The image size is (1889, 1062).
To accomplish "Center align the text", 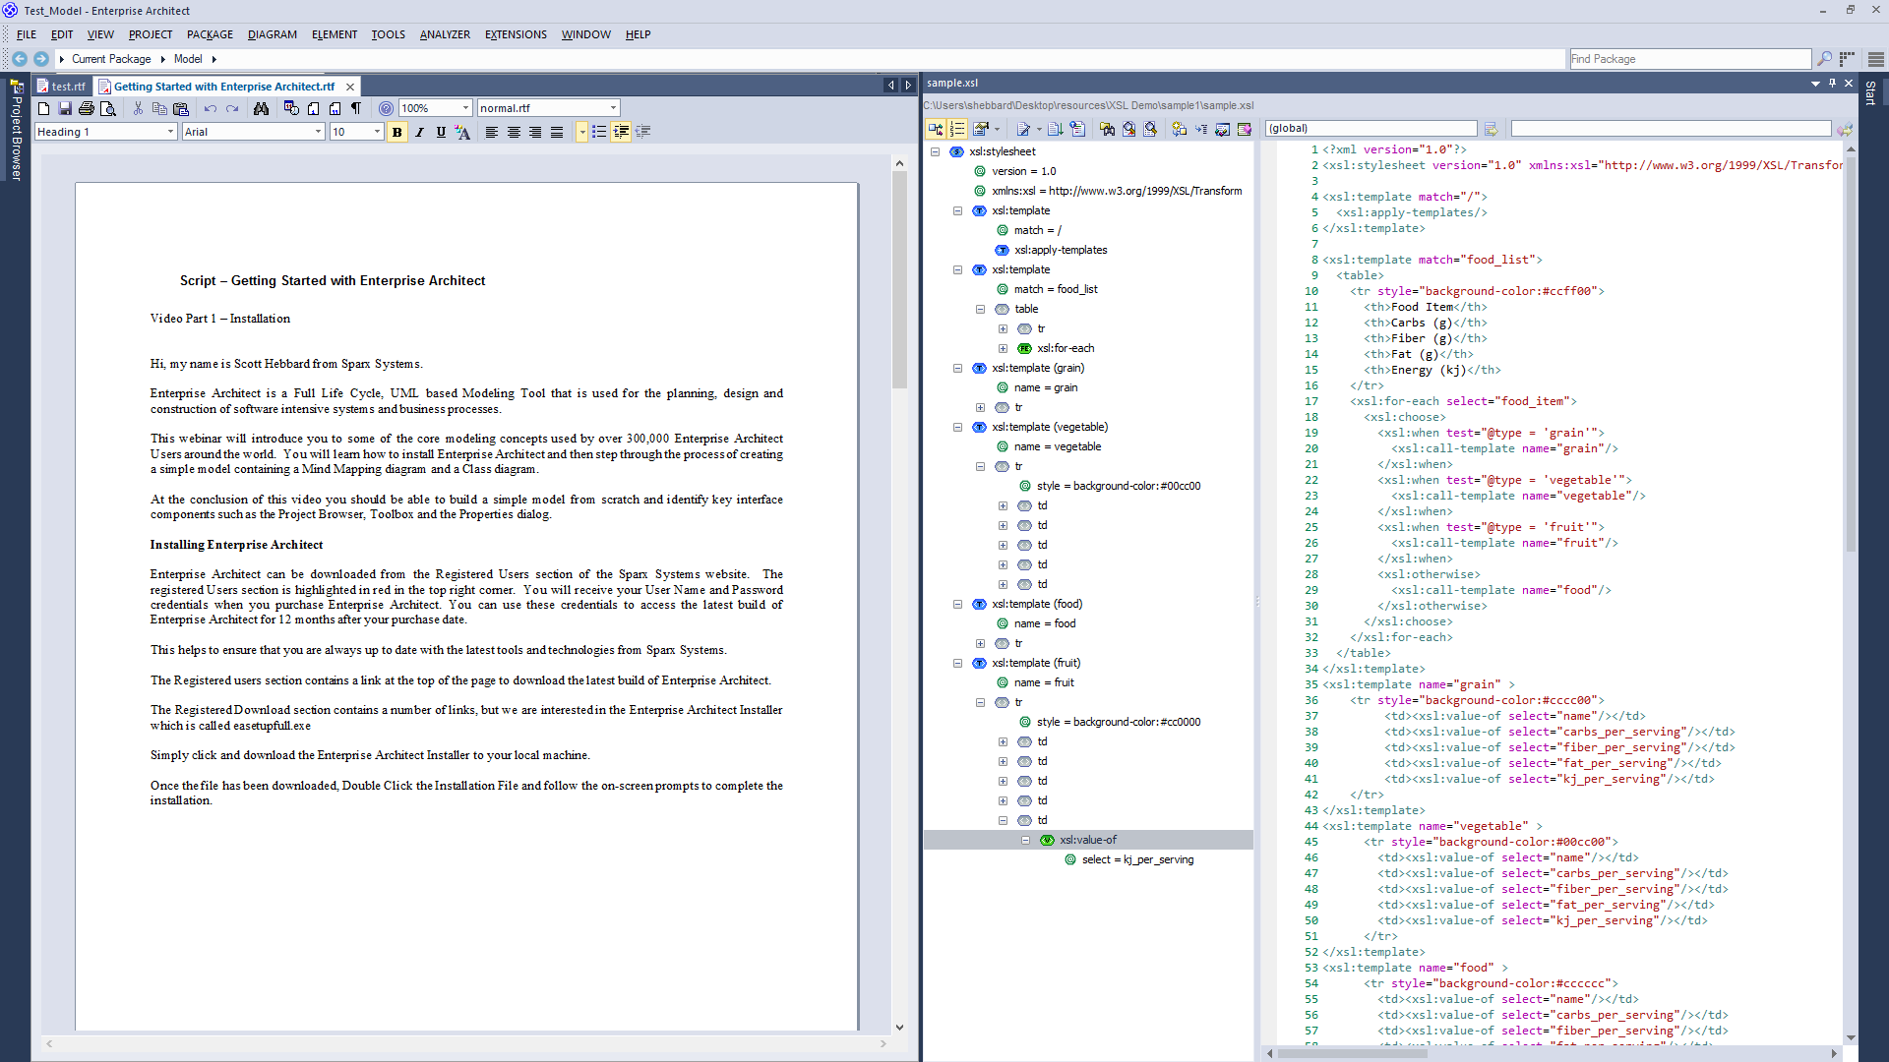I will (514, 132).
